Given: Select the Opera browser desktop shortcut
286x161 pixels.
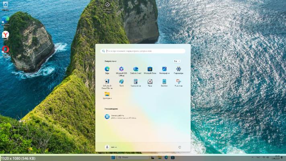Looking at the screenshot, I should [6, 52].
